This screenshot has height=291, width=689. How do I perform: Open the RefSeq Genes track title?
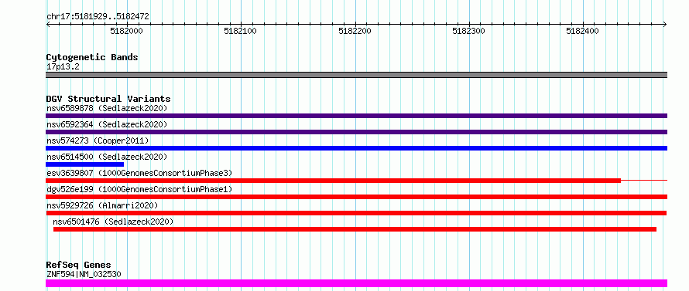tap(79, 266)
